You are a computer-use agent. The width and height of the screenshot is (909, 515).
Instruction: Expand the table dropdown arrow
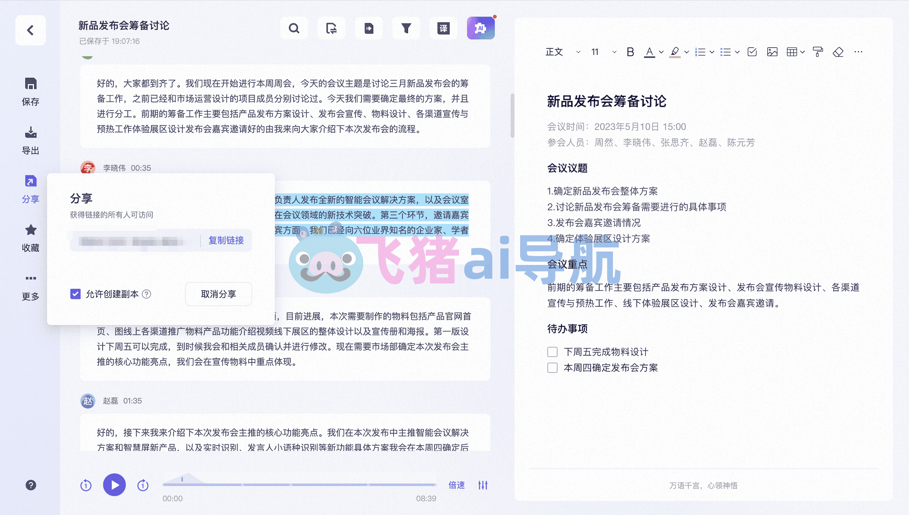click(802, 52)
